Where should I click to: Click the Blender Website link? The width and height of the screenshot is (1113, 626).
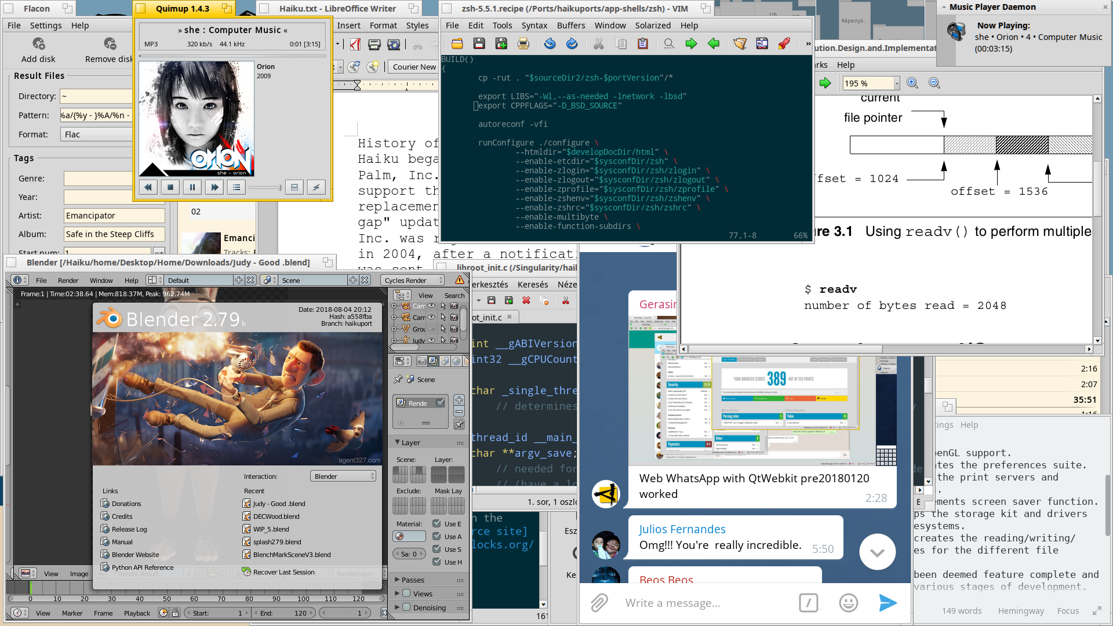pyautogui.click(x=134, y=554)
